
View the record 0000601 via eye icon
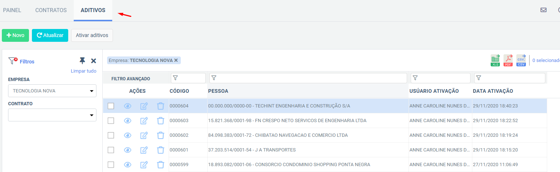(x=128, y=150)
